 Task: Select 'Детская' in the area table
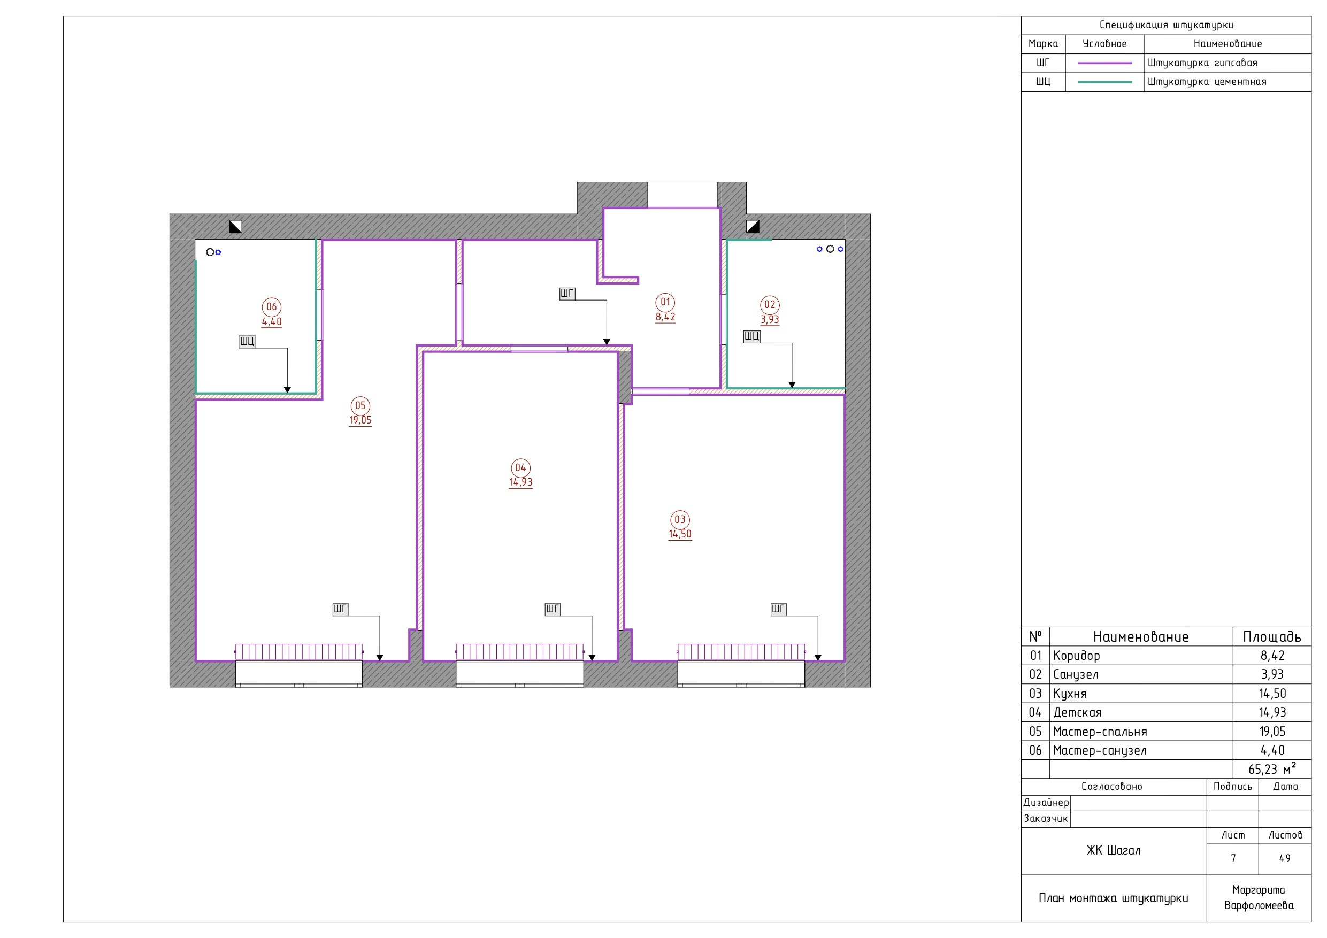tap(1077, 713)
